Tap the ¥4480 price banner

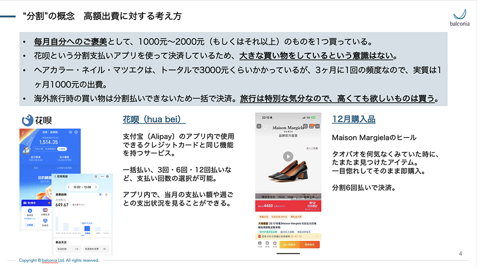(x=288, y=206)
